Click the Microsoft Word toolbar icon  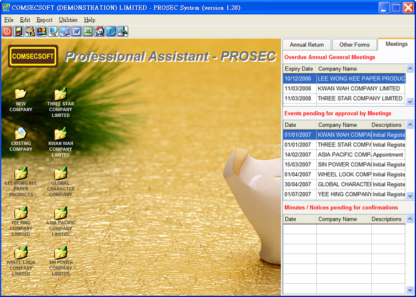[x=77, y=31]
